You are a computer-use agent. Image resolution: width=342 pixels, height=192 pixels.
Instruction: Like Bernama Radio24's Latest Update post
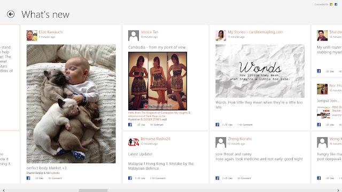point(140,178)
